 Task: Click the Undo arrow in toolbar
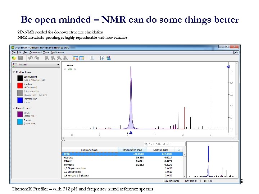(x=30, y=58)
